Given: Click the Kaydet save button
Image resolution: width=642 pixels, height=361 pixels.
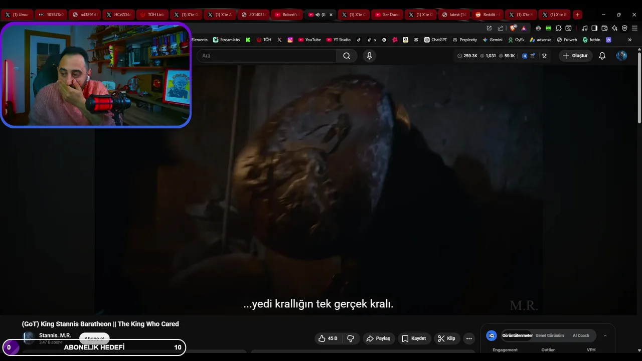Looking at the screenshot, I should (x=414, y=338).
